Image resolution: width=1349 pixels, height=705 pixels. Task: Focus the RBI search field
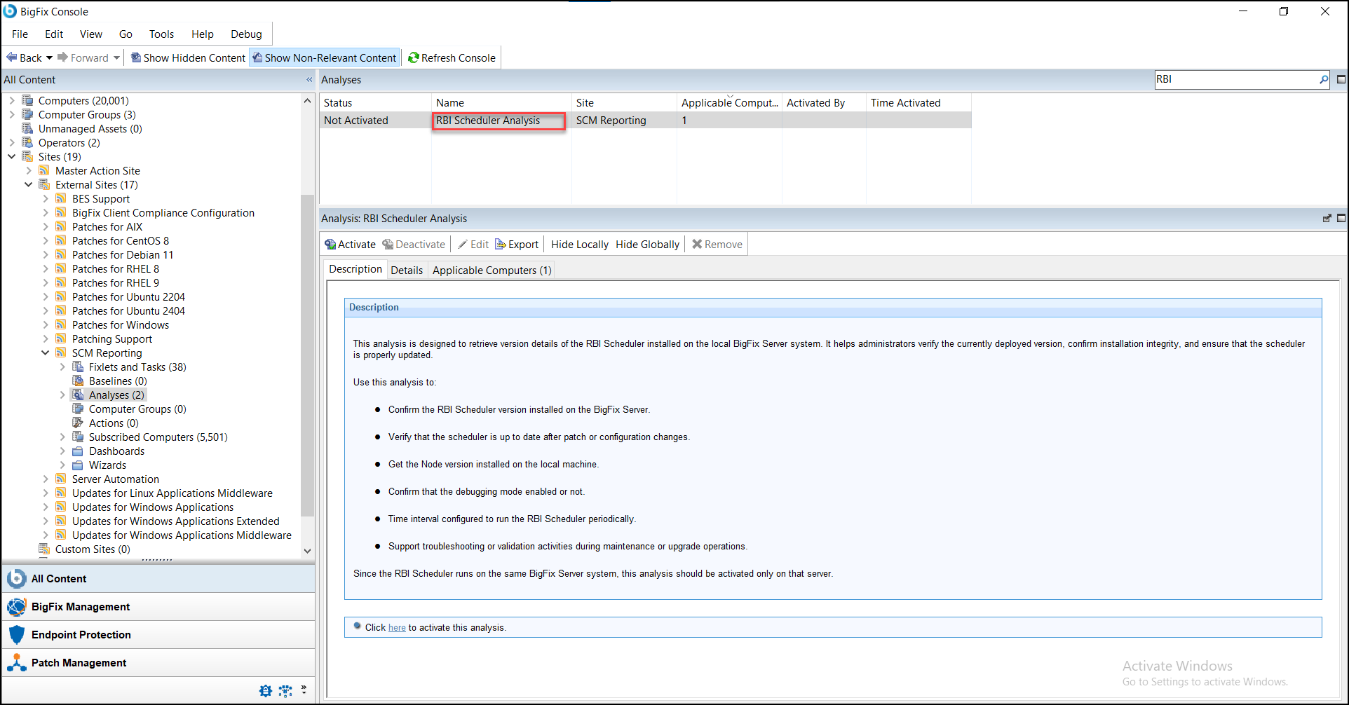(1236, 79)
